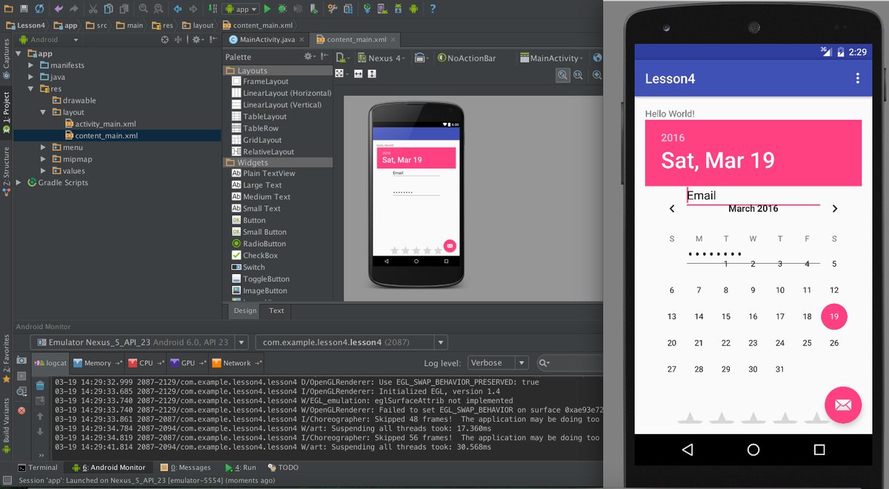Collapse the app folder in project tree
The height and width of the screenshot is (489, 889).
pos(19,53)
